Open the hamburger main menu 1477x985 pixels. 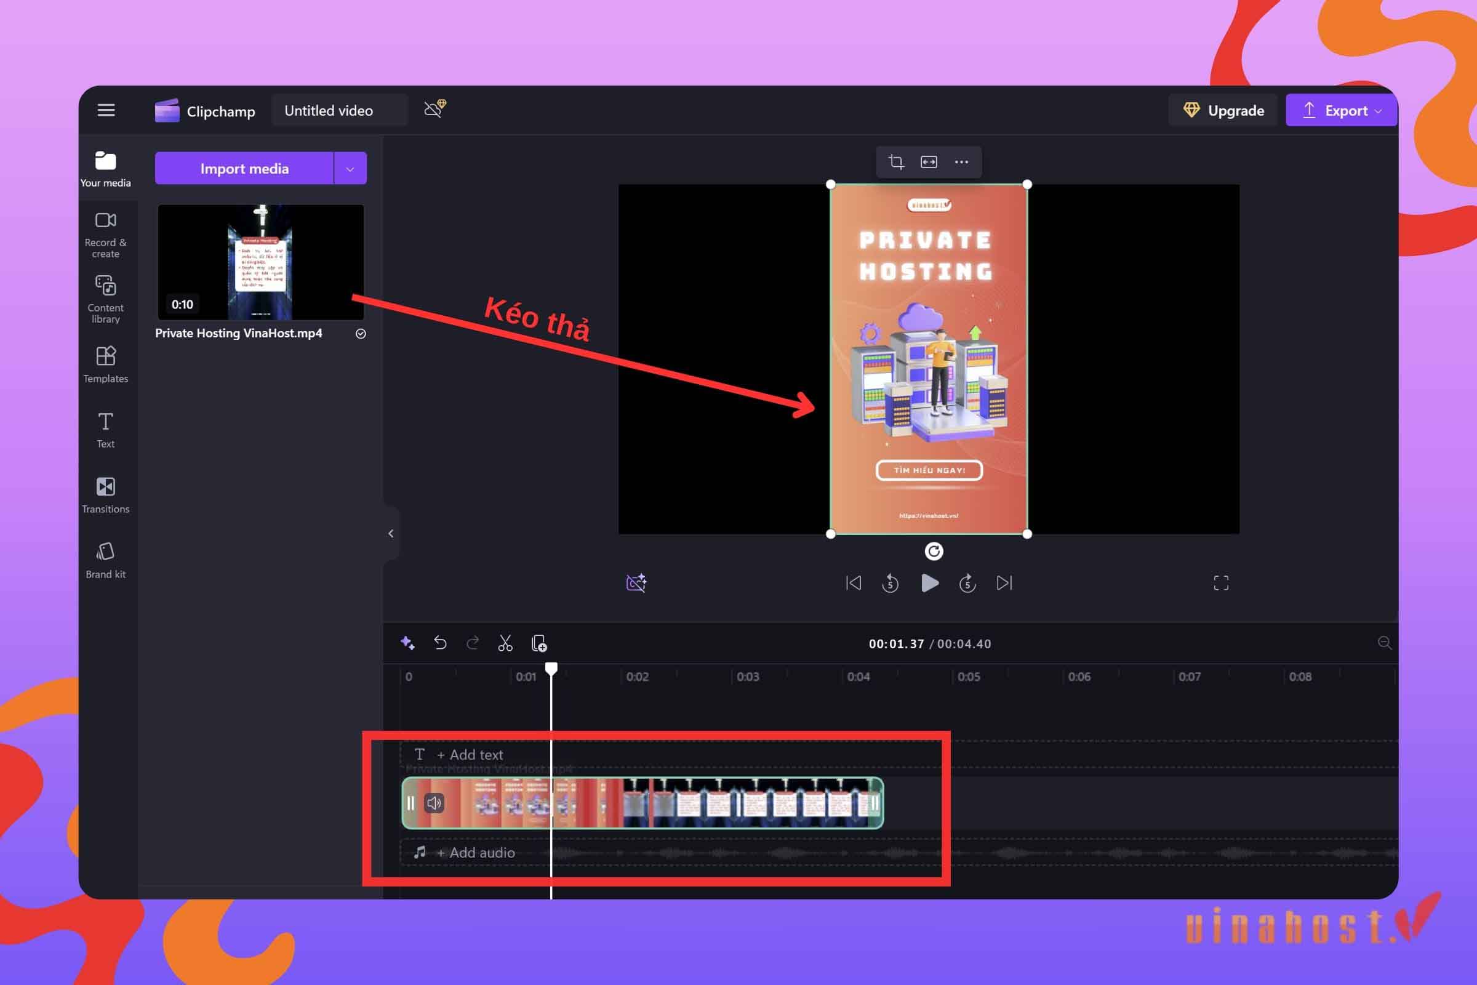106,111
